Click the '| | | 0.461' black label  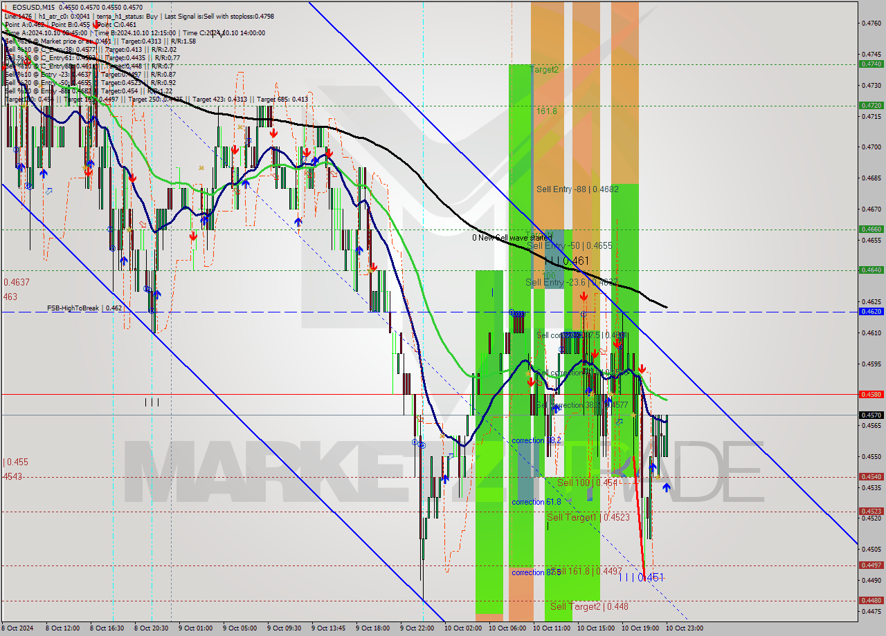pyautogui.click(x=567, y=261)
